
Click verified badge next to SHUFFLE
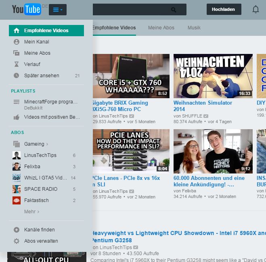click(206, 116)
